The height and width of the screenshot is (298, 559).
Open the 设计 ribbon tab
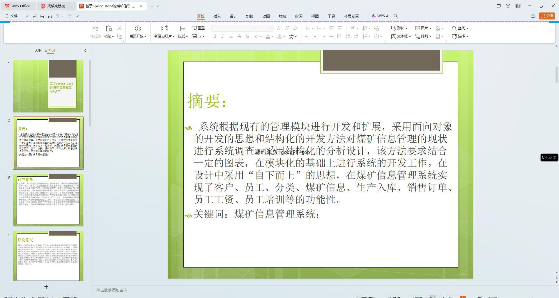233,16
